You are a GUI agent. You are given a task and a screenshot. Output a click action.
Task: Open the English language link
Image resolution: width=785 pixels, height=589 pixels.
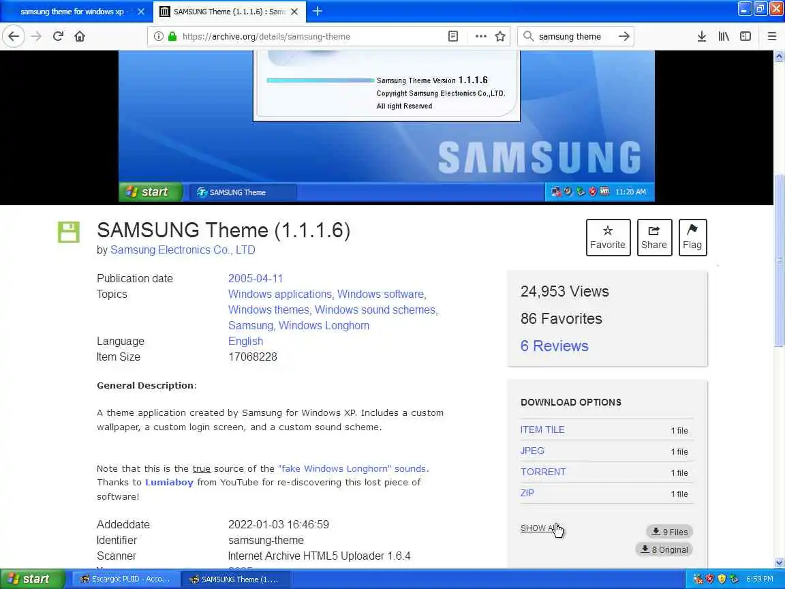[x=245, y=341]
